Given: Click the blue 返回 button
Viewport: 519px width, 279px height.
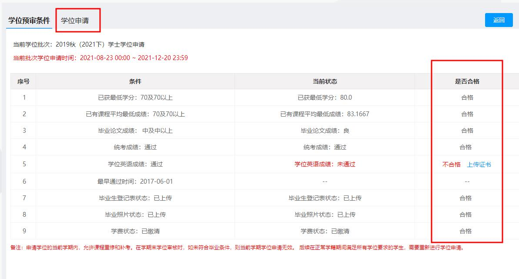Looking at the screenshot, I should point(499,20).
